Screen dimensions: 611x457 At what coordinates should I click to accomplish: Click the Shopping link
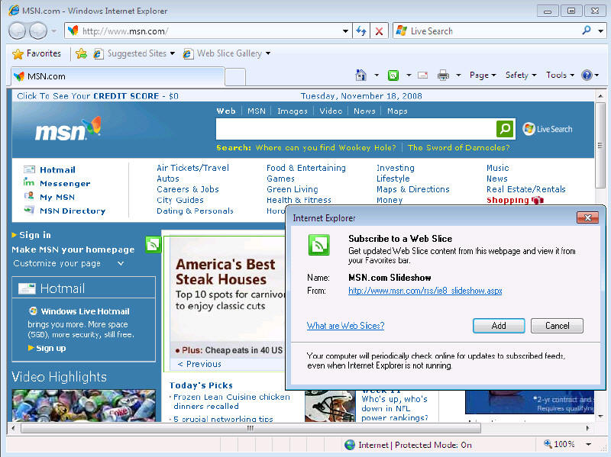coord(507,200)
